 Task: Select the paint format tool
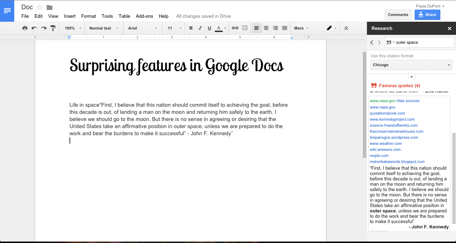click(53, 28)
